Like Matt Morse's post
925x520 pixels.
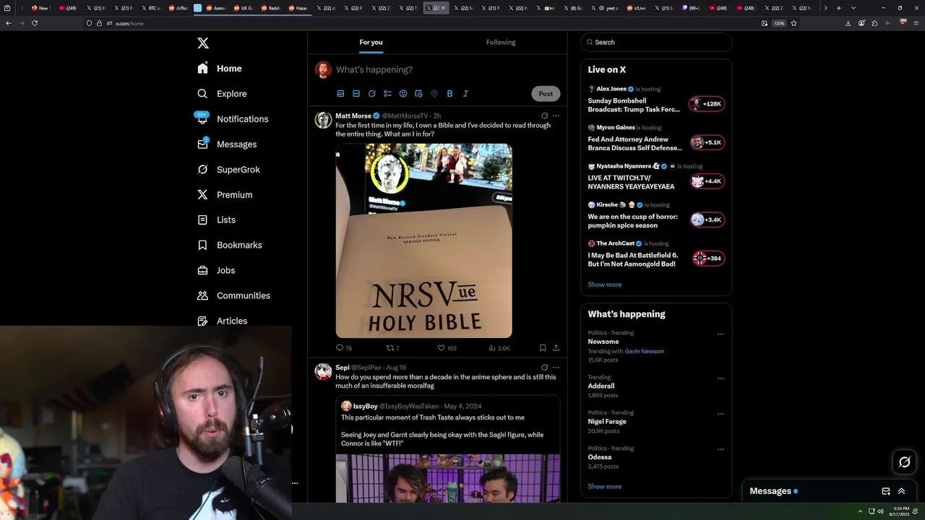coord(447,348)
